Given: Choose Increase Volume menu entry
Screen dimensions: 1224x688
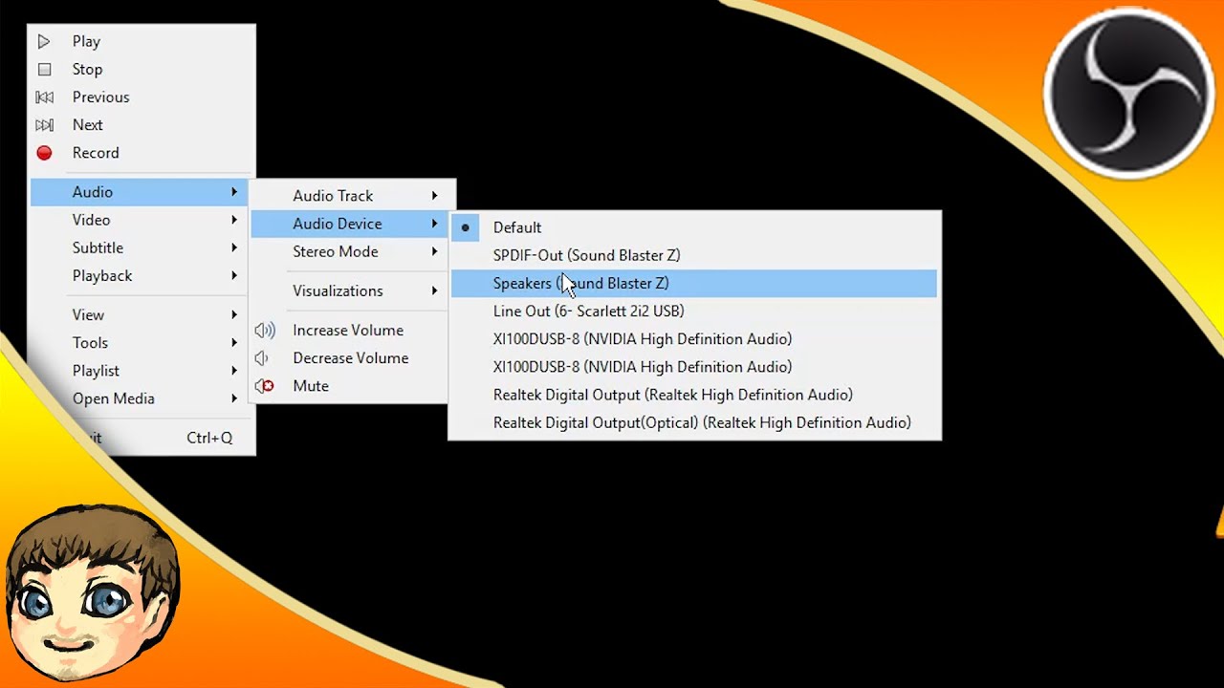Looking at the screenshot, I should pyautogui.click(x=351, y=330).
